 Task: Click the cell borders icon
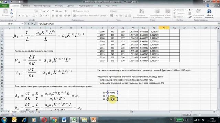coord(34,16)
